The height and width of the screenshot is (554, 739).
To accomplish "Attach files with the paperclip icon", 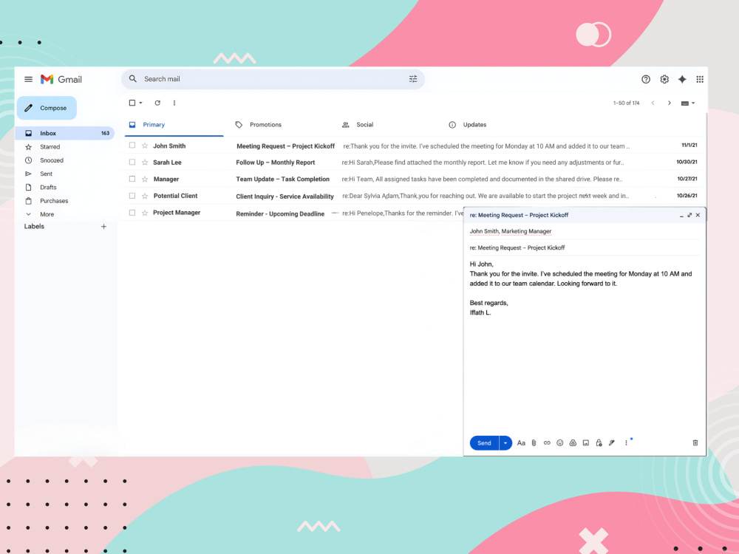I will click(534, 442).
